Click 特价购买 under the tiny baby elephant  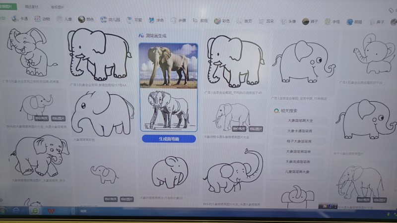pos(111,199)
